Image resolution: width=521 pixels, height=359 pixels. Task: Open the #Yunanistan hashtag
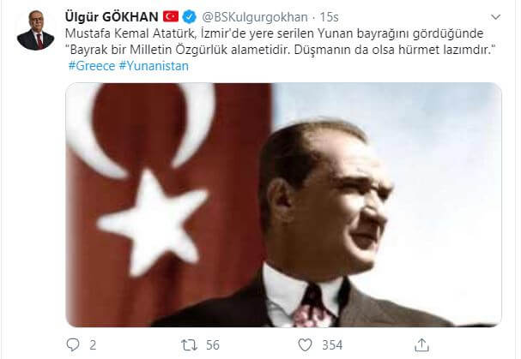click(154, 66)
